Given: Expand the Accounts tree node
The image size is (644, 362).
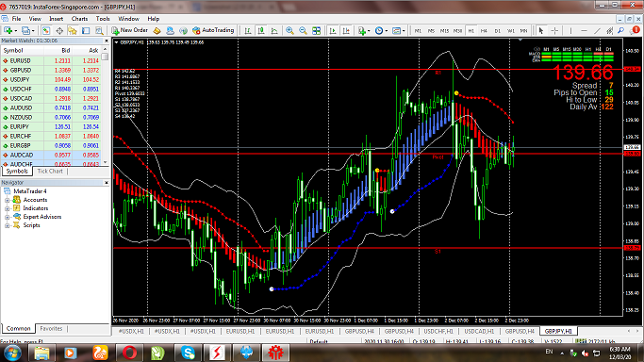Looking at the screenshot, I should pyautogui.click(x=7, y=200).
